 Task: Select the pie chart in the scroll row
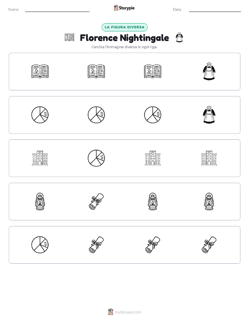[40, 245]
